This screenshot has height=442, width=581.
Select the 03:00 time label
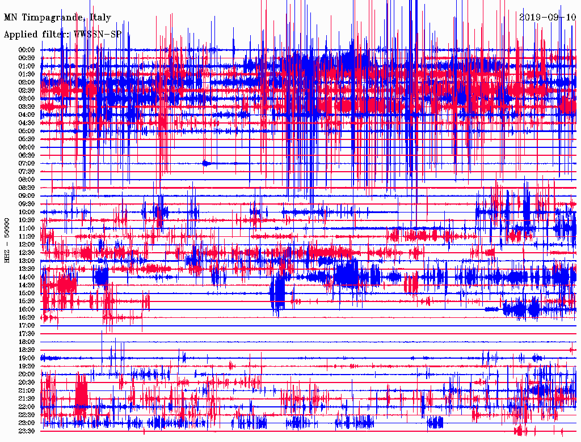(27, 99)
